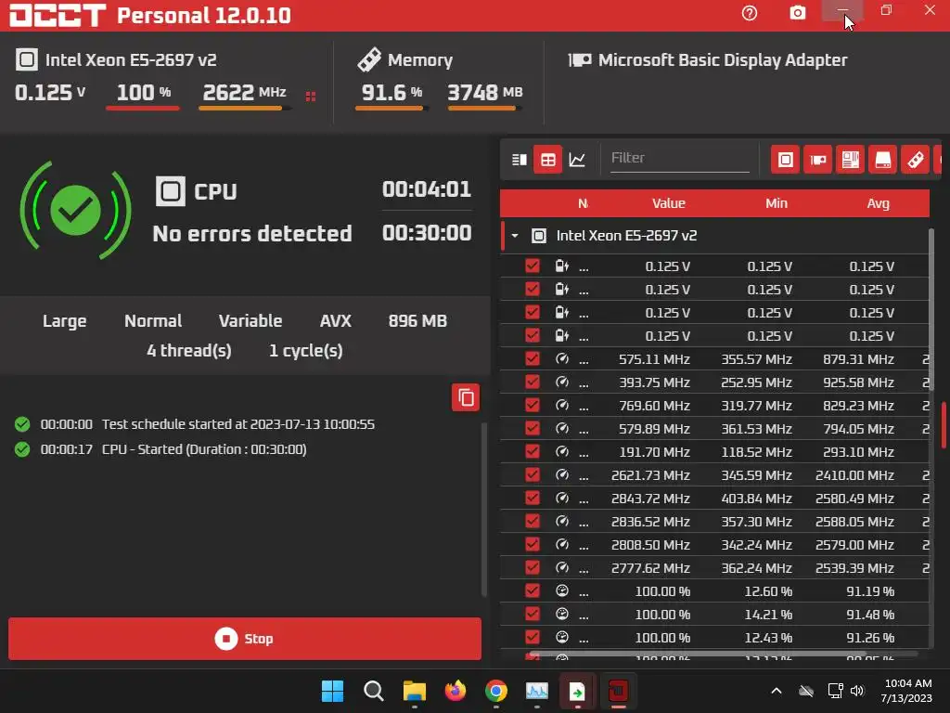This screenshot has height=713, width=950.
Task: Click the memory icon in the header
Action: coord(369,59)
